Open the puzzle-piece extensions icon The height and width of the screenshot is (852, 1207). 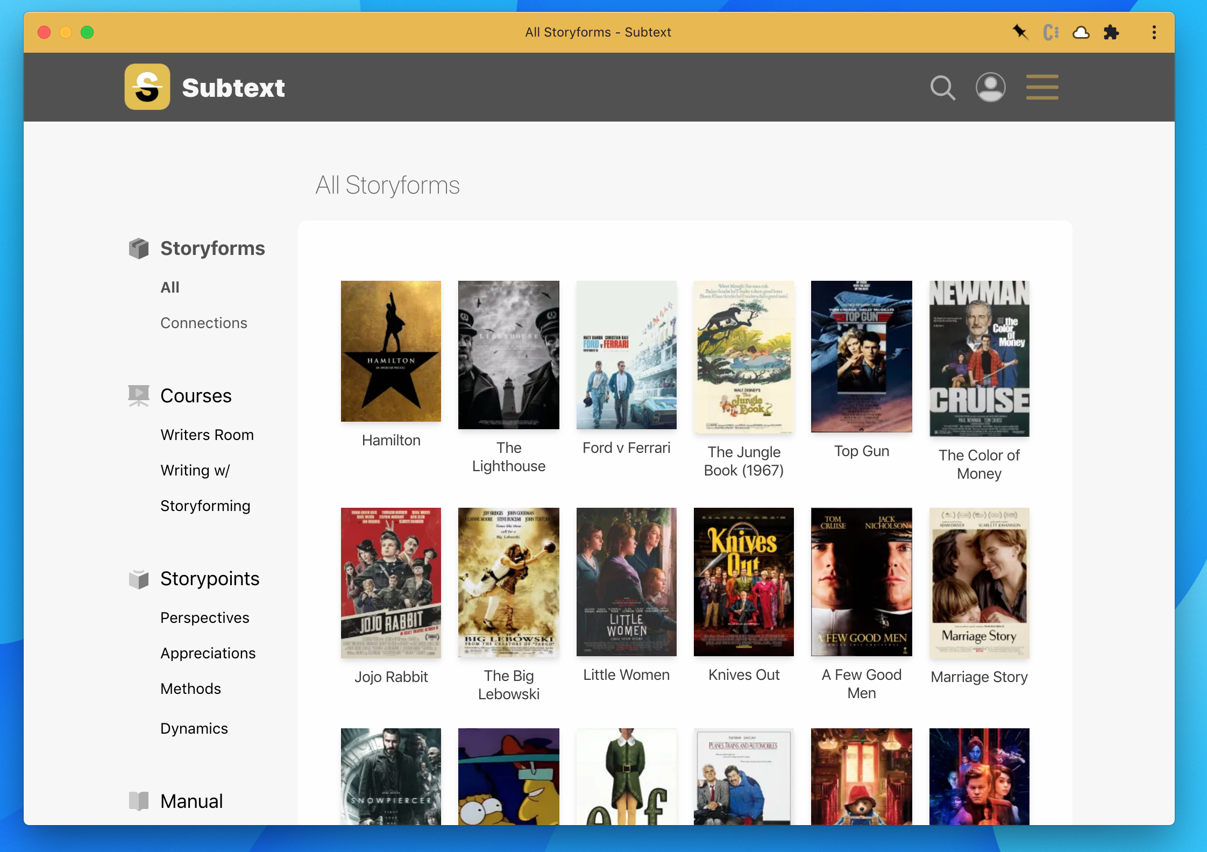tap(1111, 33)
